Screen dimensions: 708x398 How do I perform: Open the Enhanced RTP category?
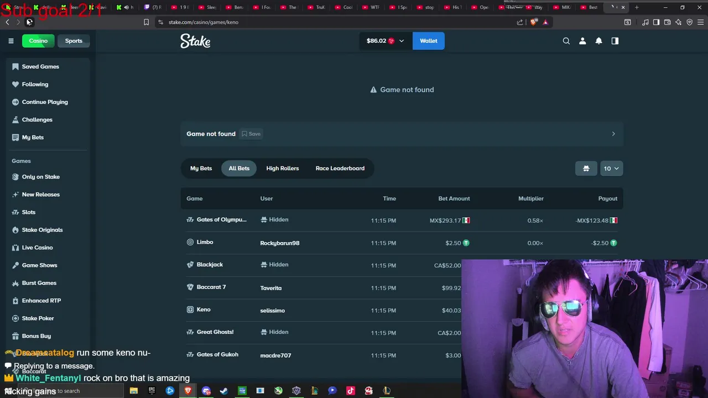tap(41, 301)
